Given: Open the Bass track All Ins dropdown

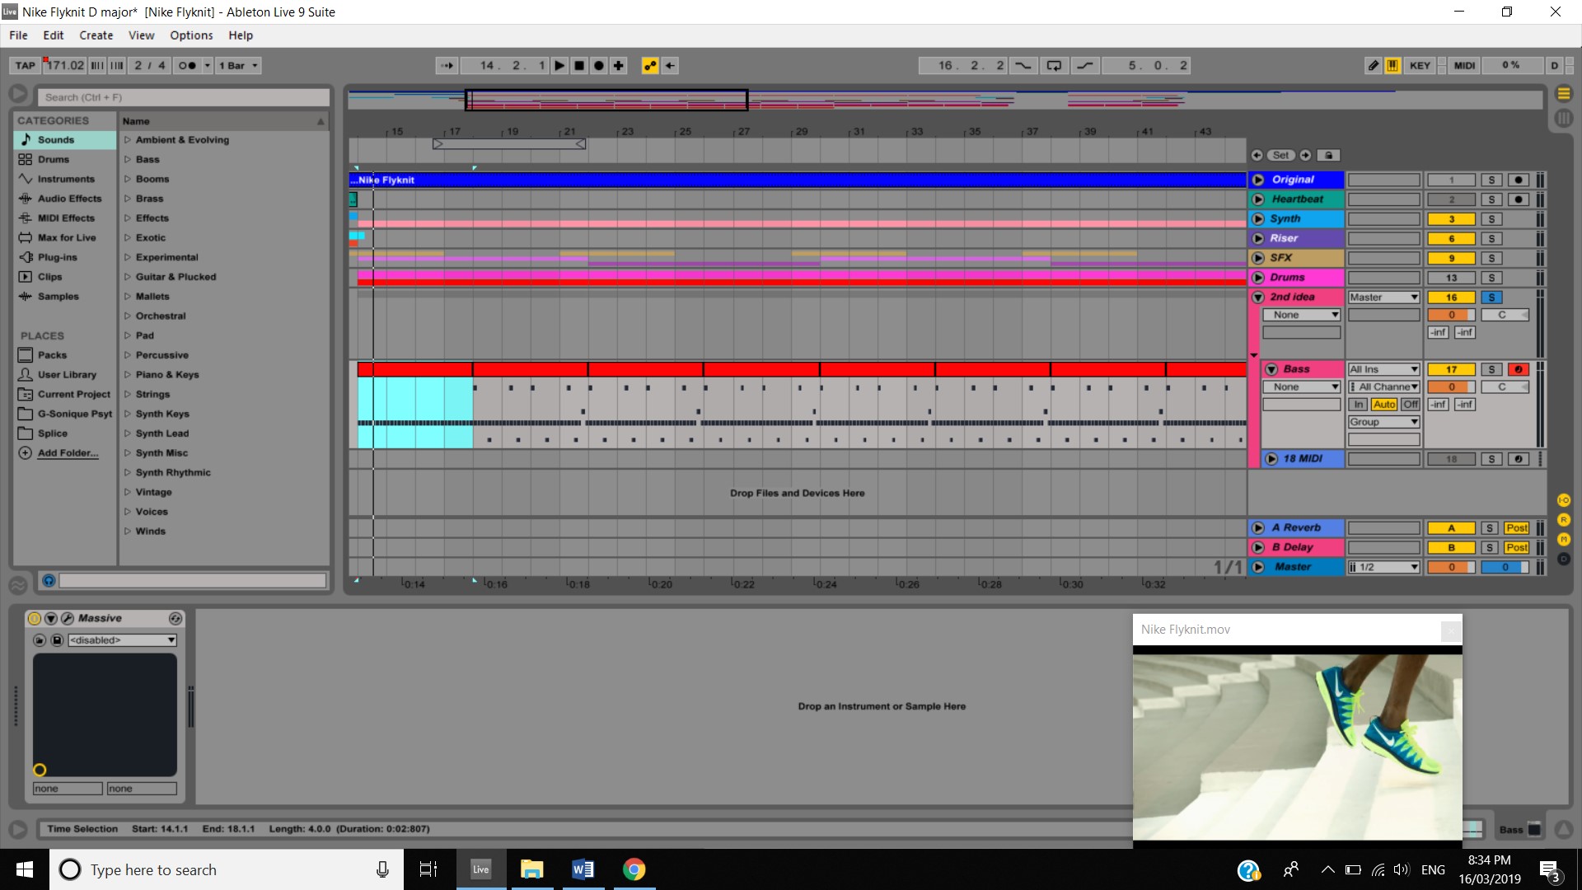Looking at the screenshot, I should (x=1383, y=369).
